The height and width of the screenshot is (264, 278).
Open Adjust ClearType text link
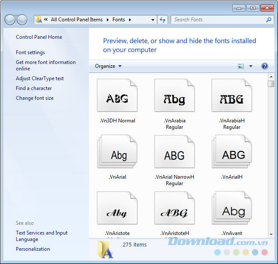tap(40, 78)
